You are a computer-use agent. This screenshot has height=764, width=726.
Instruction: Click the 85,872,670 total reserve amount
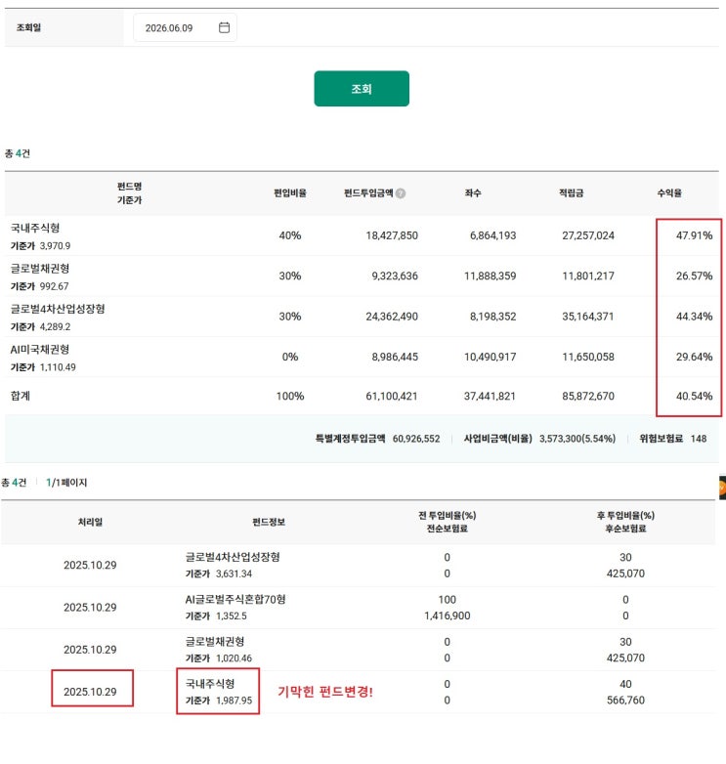click(588, 396)
